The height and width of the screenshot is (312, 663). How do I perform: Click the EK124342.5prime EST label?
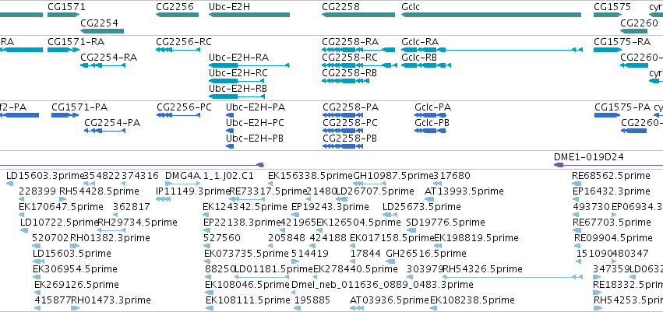[x=245, y=207]
